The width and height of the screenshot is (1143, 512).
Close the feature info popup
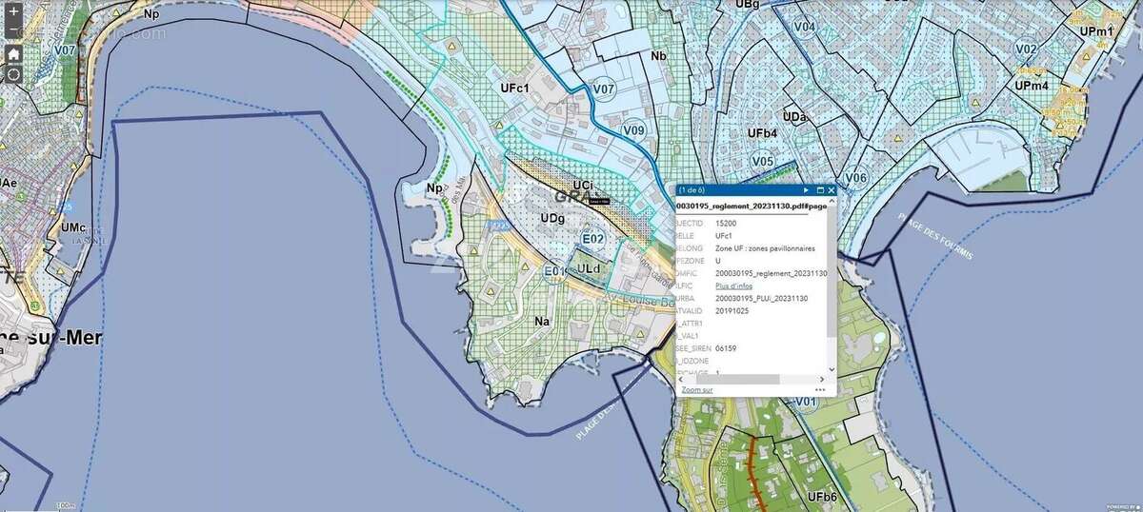click(x=832, y=190)
